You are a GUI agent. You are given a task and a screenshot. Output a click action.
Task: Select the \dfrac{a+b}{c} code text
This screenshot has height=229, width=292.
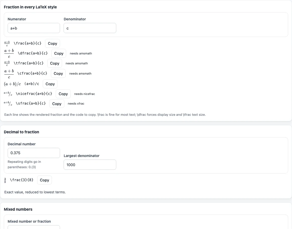tap(33, 53)
